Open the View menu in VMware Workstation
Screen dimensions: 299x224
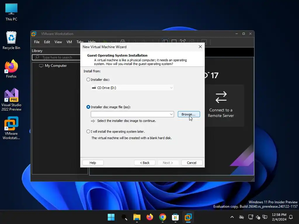point(58,42)
